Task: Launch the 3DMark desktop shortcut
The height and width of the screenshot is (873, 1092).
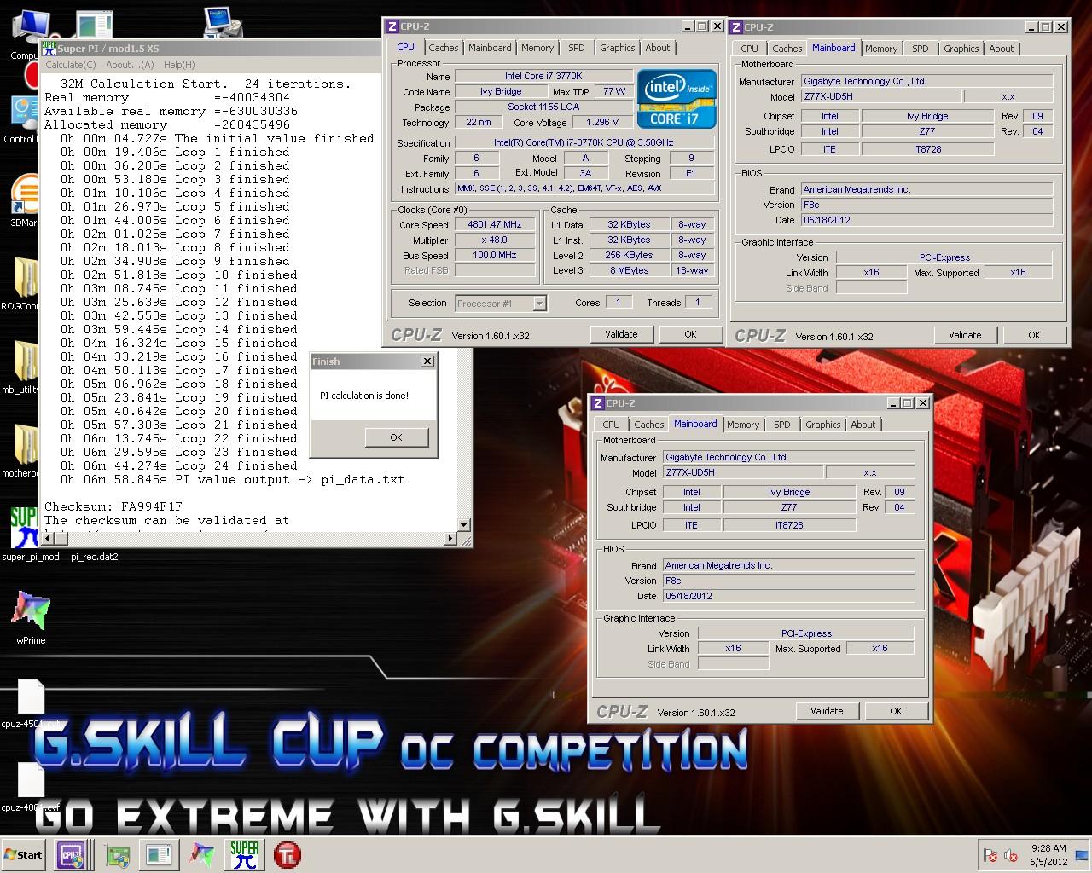Action: (23, 200)
